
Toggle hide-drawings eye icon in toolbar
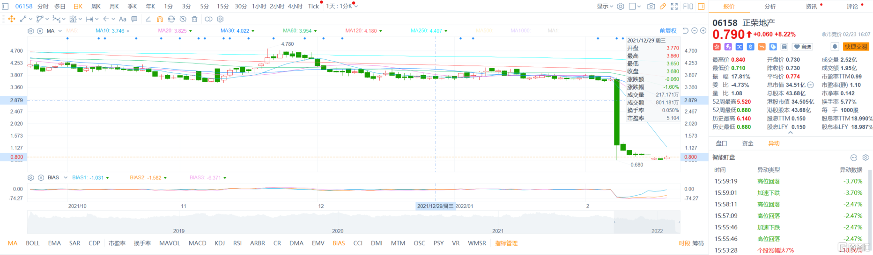click(x=183, y=19)
